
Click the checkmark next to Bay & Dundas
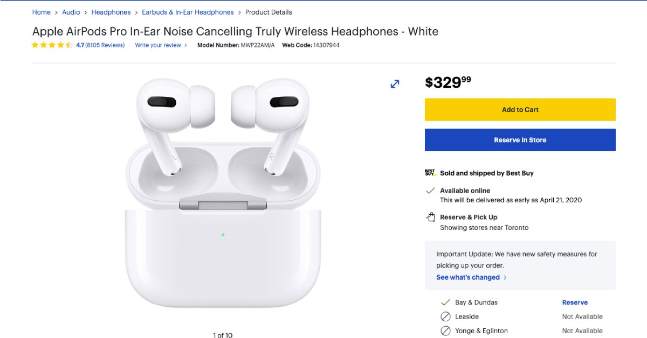pyautogui.click(x=446, y=302)
